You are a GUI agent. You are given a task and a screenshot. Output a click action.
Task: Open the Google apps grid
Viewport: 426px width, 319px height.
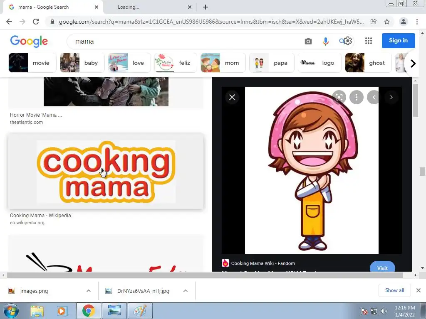point(369,41)
